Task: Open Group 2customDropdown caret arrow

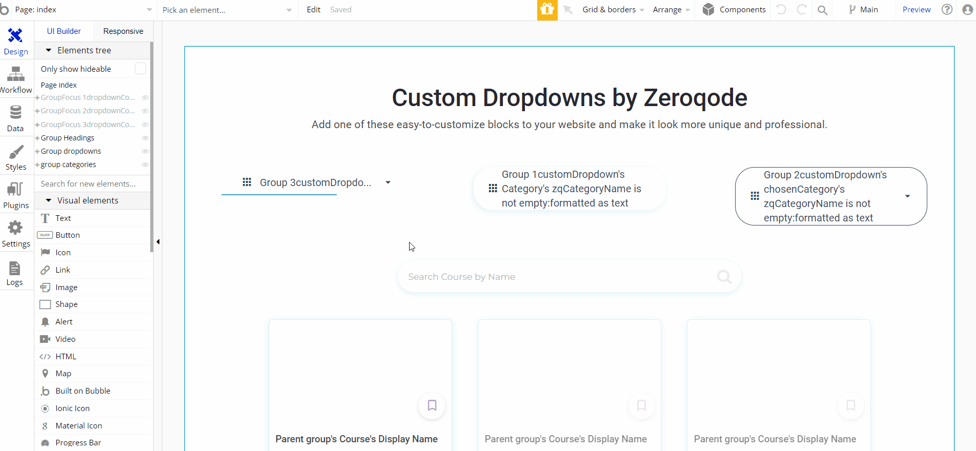Action: [907, 196]
